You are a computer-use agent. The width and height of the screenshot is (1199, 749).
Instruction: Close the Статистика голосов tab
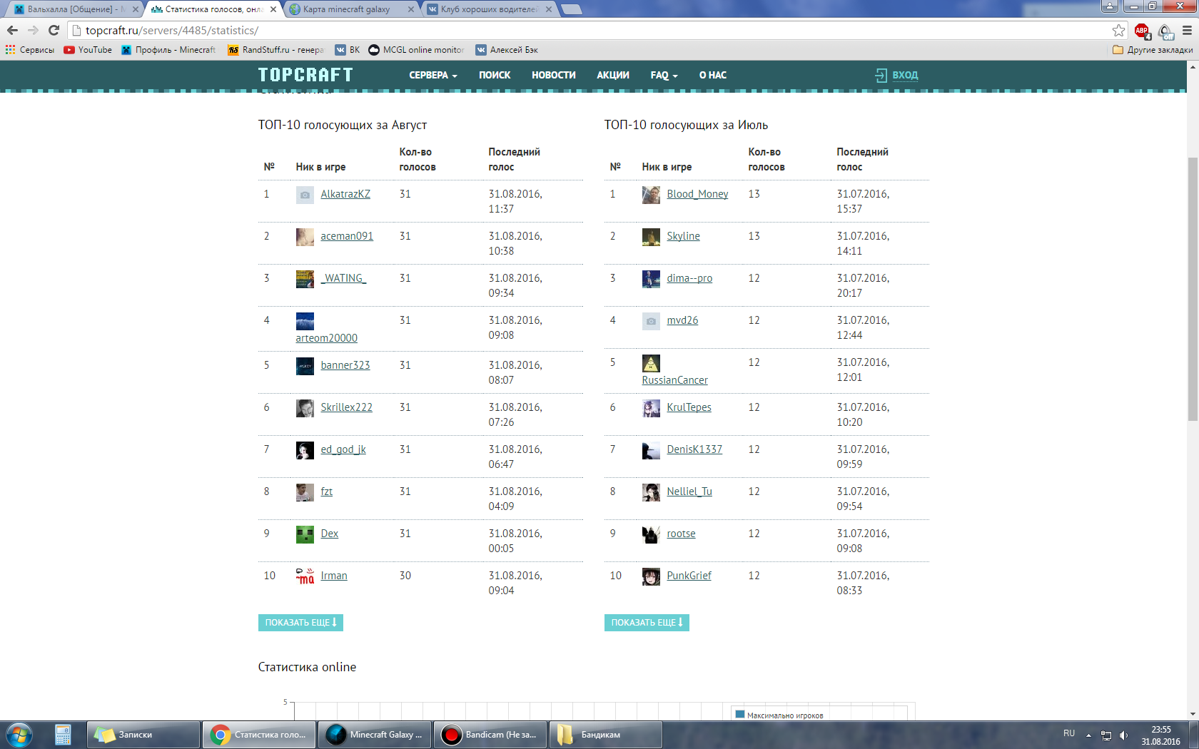(273, 9)
